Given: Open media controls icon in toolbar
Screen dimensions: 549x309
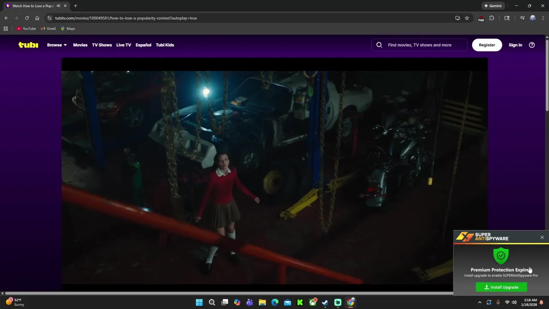Looking at the screenshot, I should 522,18.
